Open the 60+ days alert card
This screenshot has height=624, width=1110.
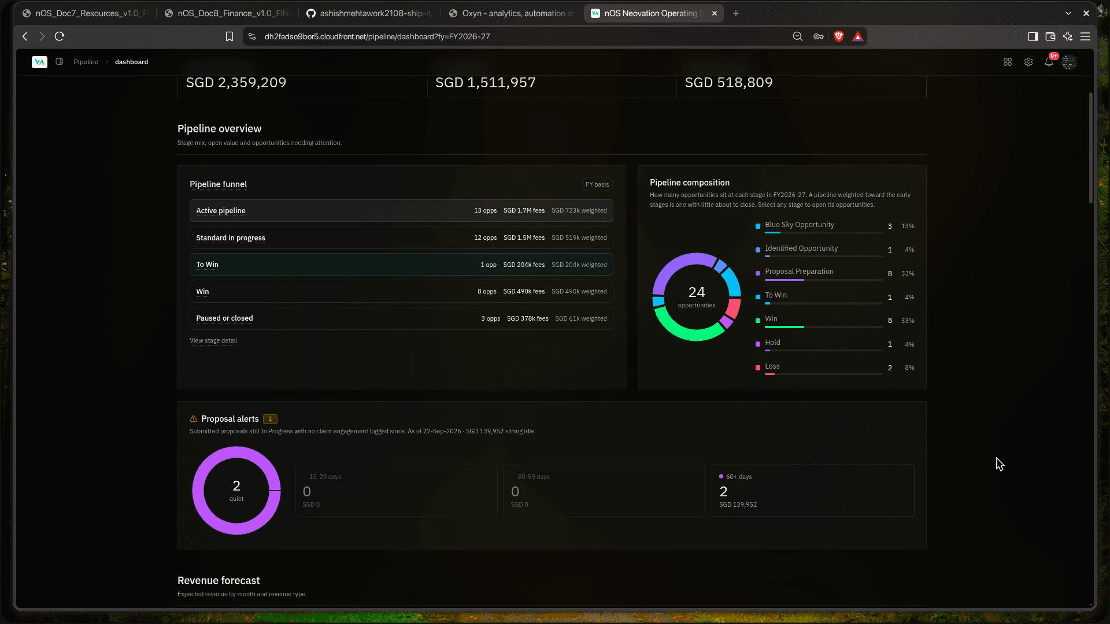813,491
